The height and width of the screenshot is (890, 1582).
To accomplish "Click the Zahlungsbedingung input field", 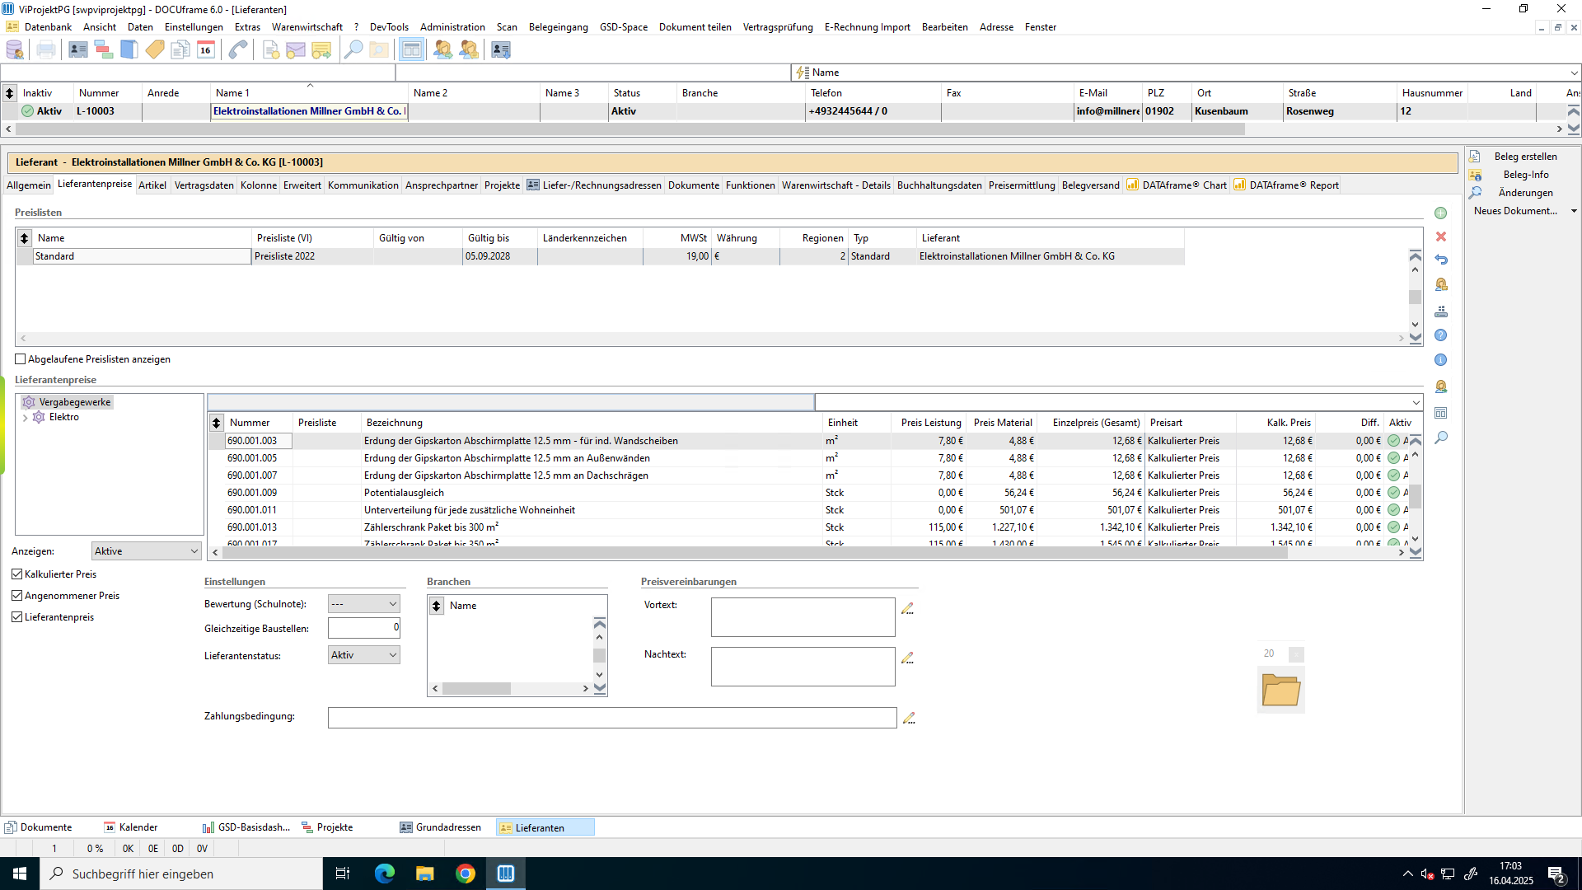I will 612,718.
